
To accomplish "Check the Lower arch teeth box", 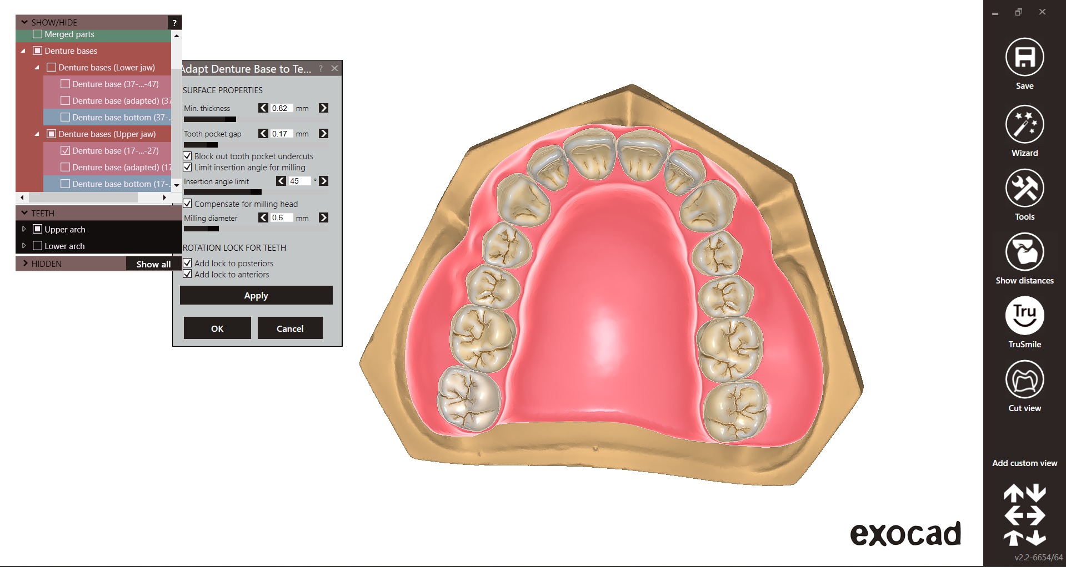I will (38, 246).
